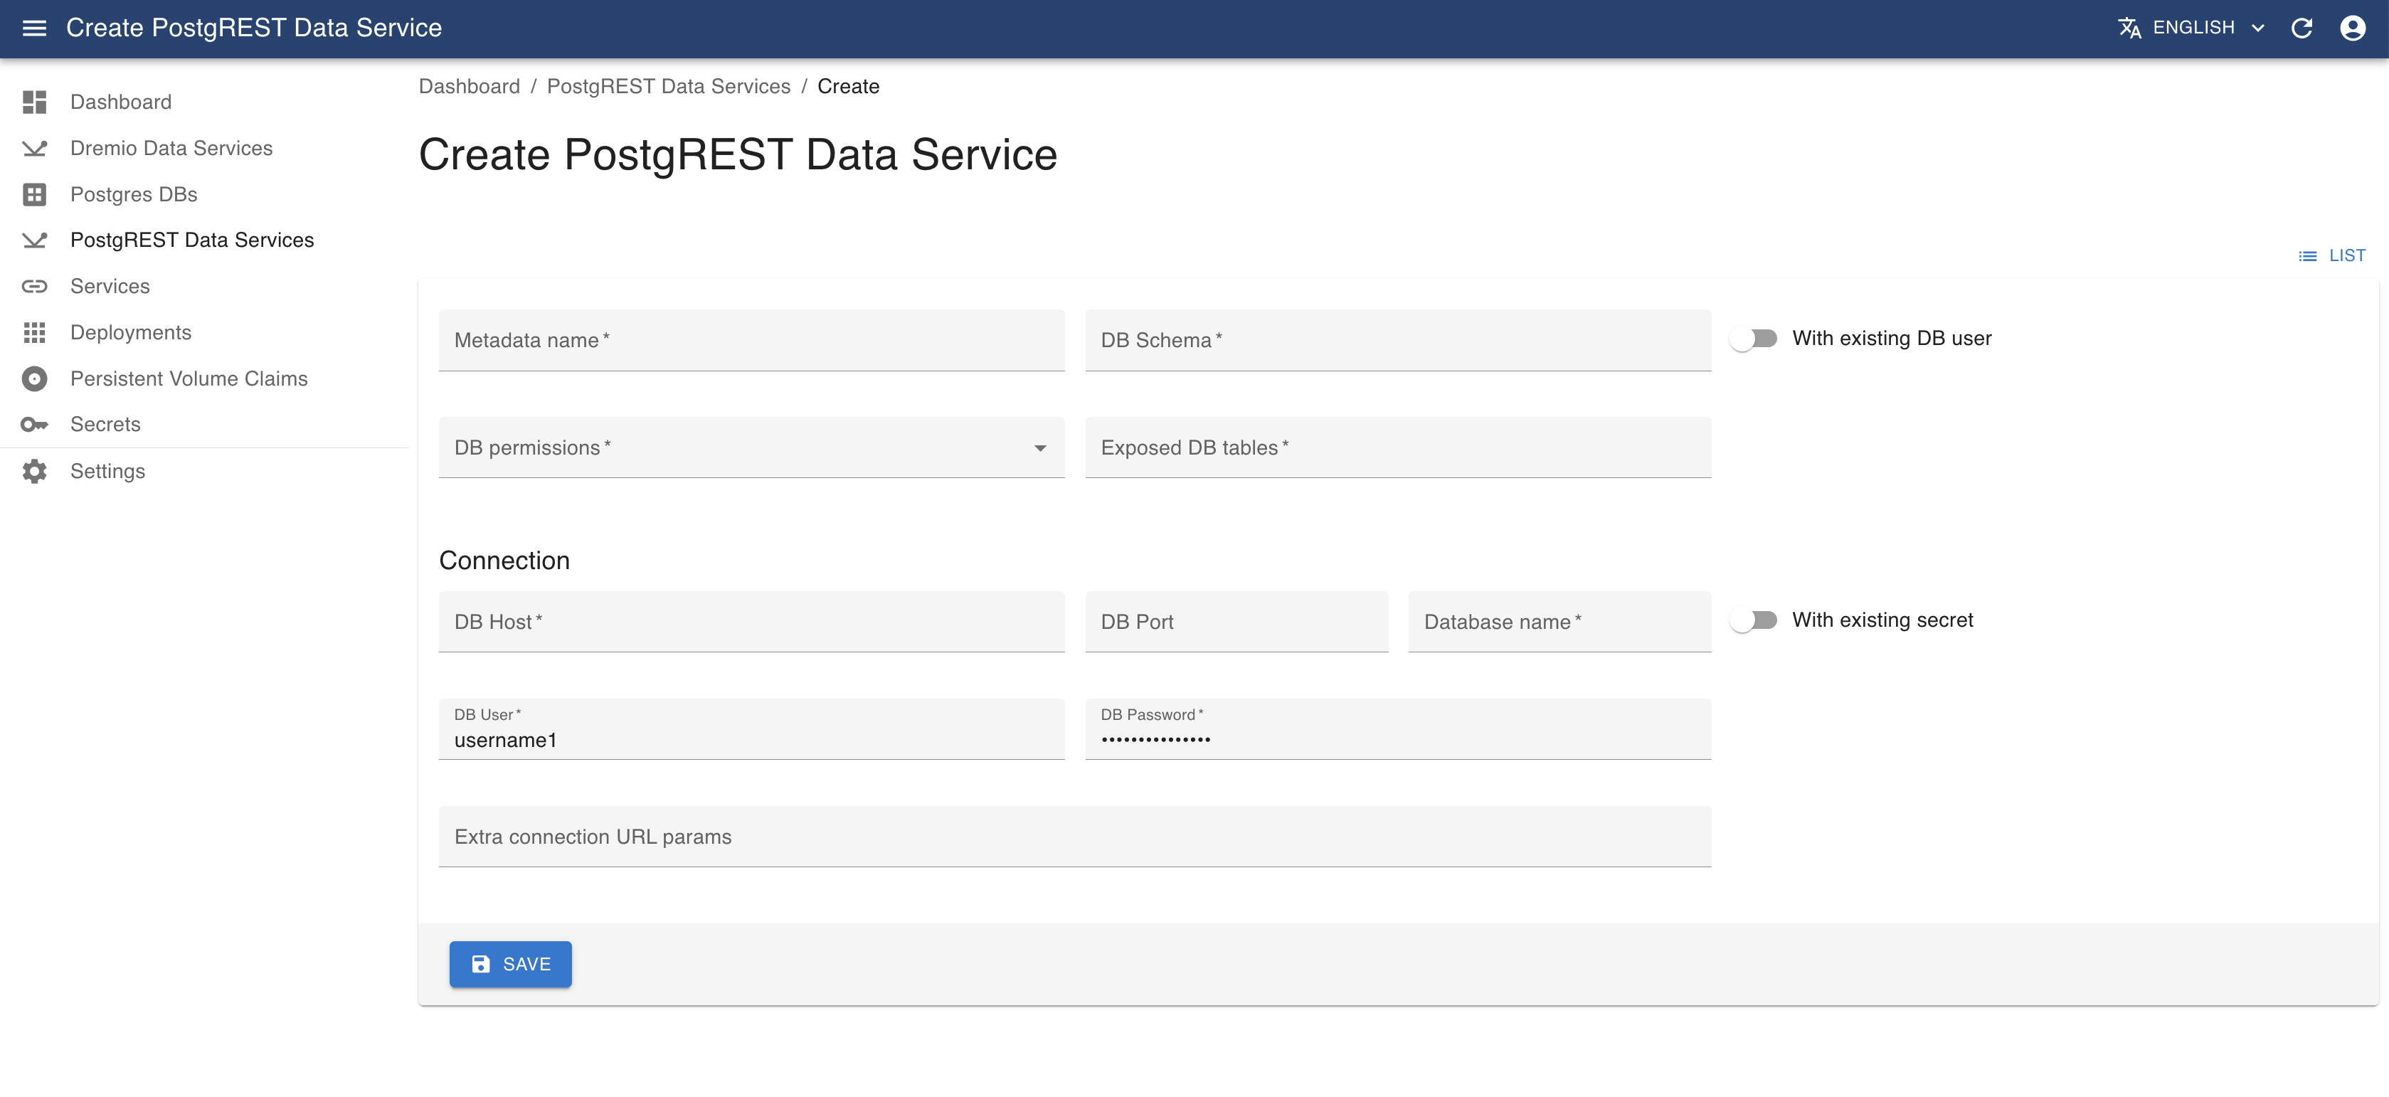Select PostgREST Data Services menu item
2389x1097 pixels.
tap(204, 240)
